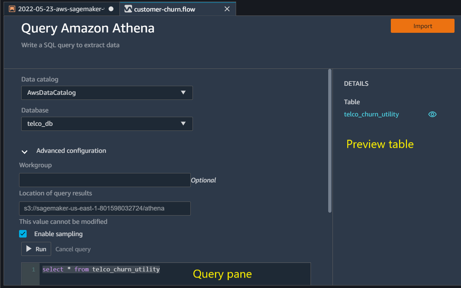Collapse the Advanced configuration chevron
Screen dimensions: 461x288
[x=24, y=152]
